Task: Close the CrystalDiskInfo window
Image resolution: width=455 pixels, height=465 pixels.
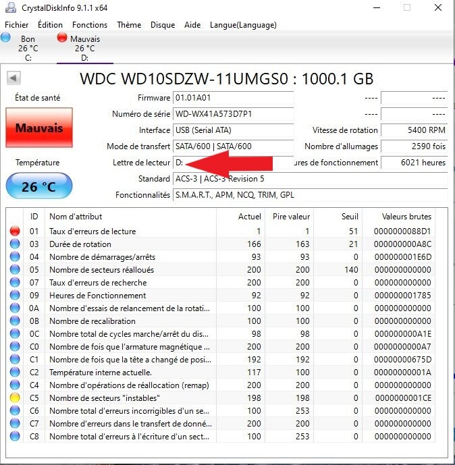Action: (x=438, y=7)
